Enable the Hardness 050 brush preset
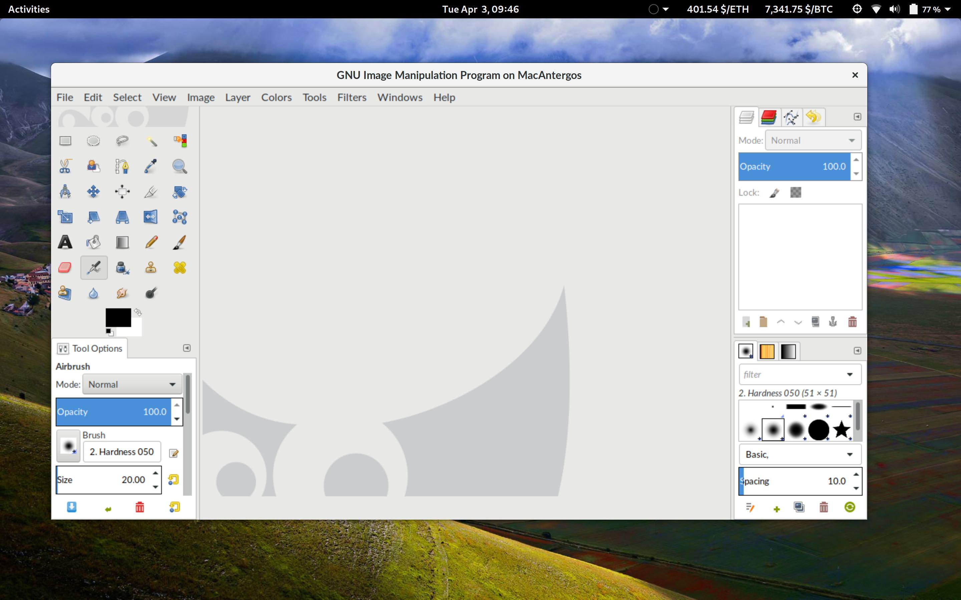 pos(773,430)
